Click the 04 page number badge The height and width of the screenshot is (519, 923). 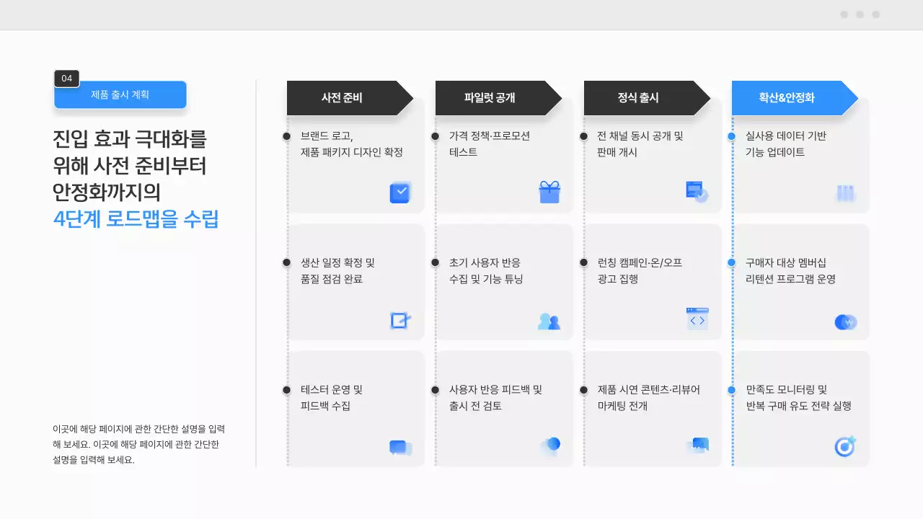click(x=66, y=79)
